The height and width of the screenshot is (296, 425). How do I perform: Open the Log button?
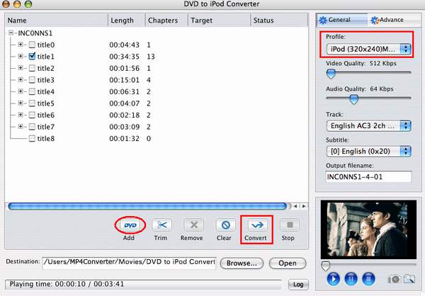click(298, 285)
